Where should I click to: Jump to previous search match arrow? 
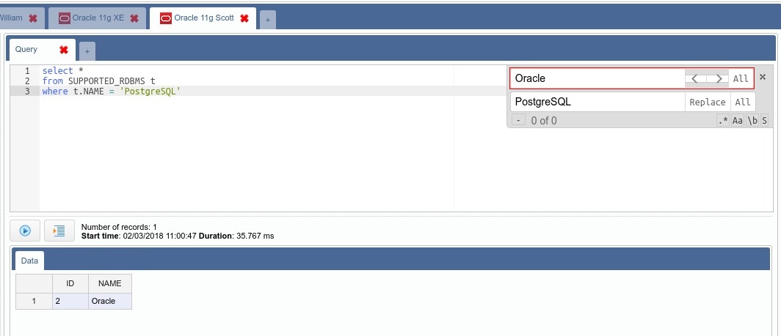(x=696, y=78)
